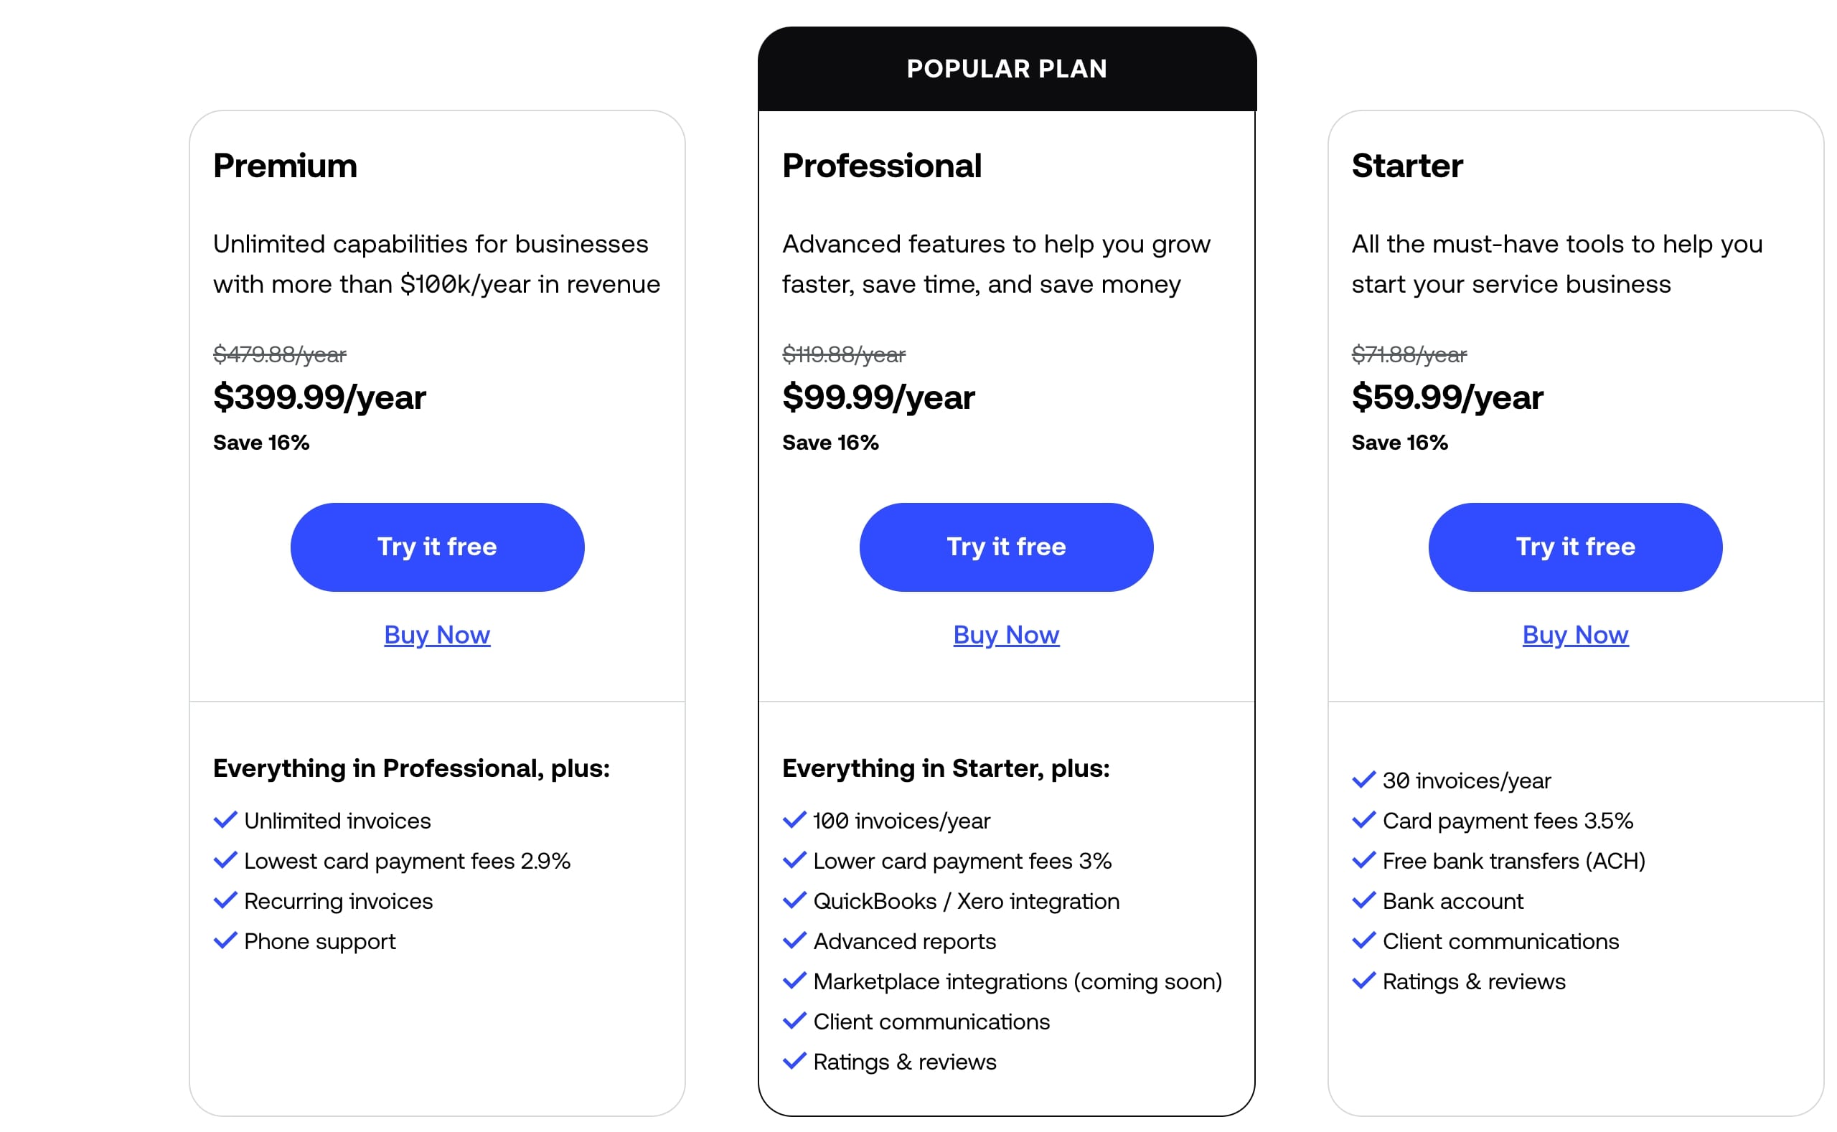The height and width of the screenshot is (1132, 1837).
Task: Click the checkmark beside Unlimited invoices
Action: [x=225, y=821]
